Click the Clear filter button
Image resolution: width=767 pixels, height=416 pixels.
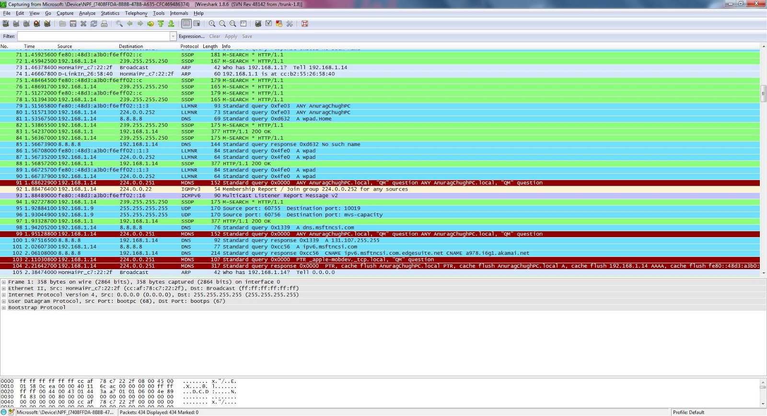coord(215,36)
